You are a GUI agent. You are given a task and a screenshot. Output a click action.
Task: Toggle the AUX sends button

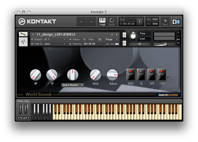click(x=179, y=39)
